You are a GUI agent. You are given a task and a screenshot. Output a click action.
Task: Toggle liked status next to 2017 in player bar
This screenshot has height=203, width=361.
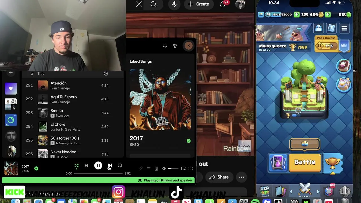point(36,168)
